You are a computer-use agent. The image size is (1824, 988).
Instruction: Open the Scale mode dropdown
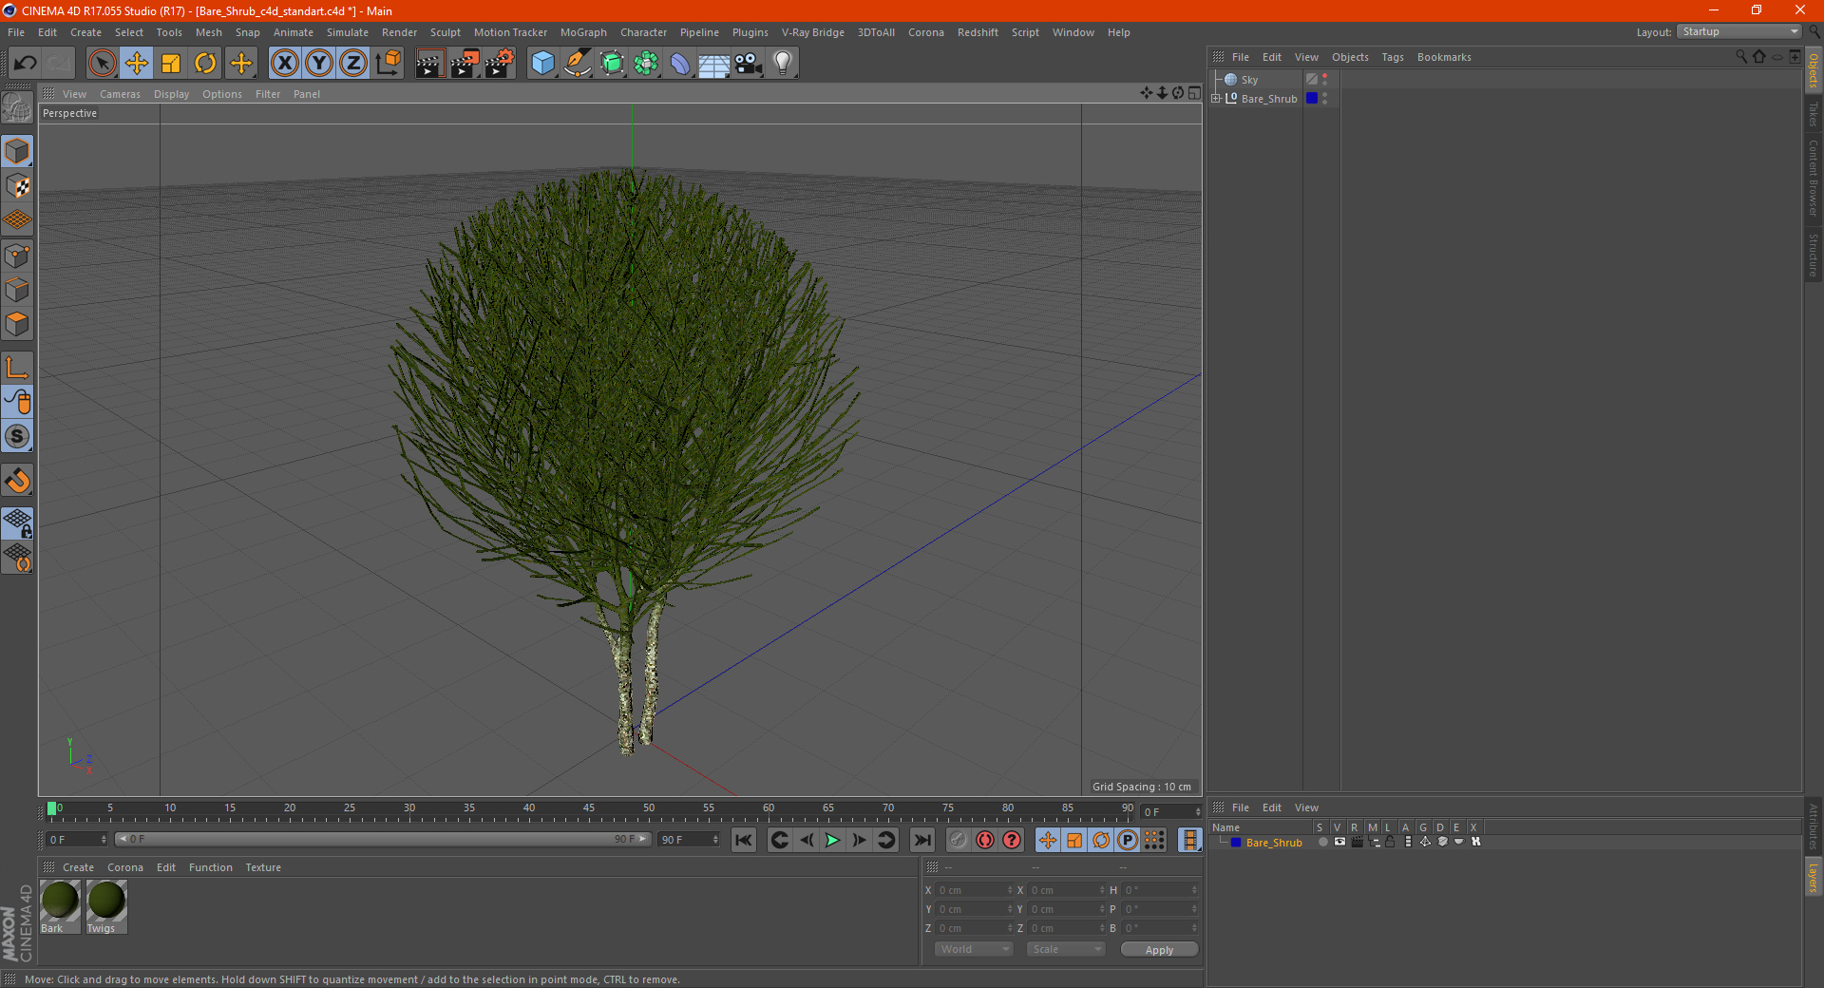coord(1066,949)
